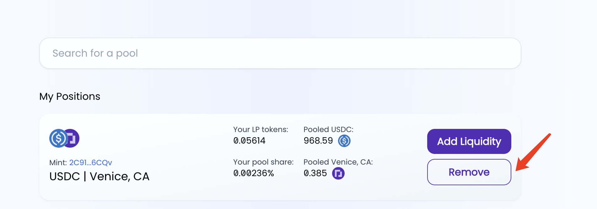
Task: Click the "Pooled USDC:" label
Action: (x=328, y=130)
